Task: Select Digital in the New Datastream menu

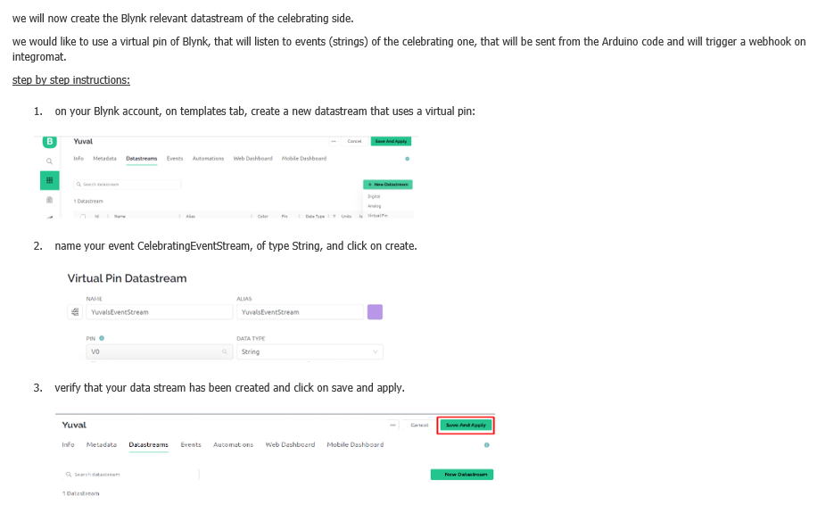Action: 374,196
